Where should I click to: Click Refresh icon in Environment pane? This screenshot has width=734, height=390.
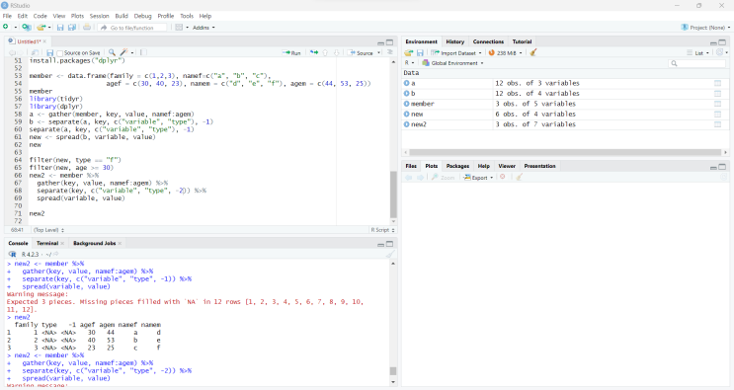(720, 52)
